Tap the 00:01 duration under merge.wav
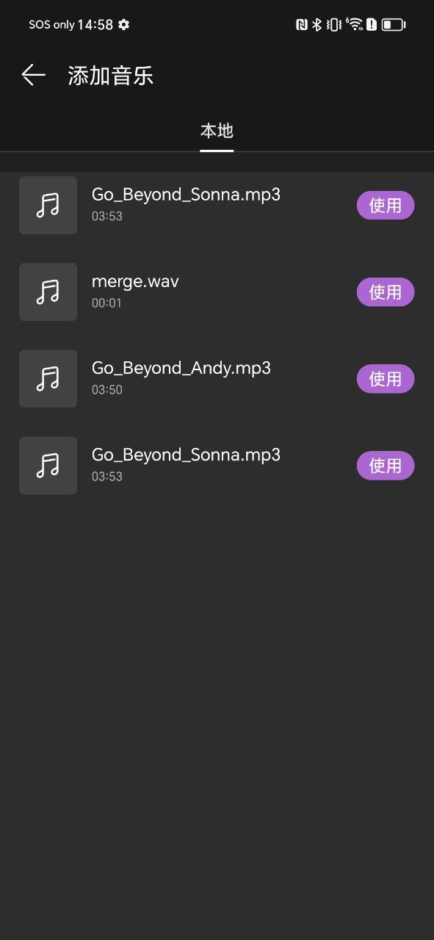 [x=106, y=303]
